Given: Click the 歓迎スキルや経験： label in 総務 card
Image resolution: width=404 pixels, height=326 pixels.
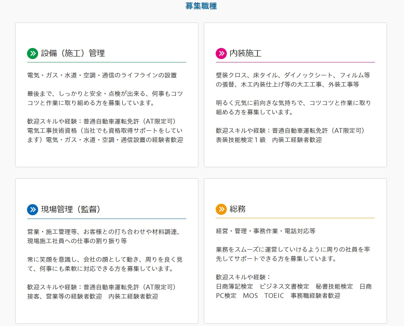Looking at the screenshot, I should click(x=243, y=277).
